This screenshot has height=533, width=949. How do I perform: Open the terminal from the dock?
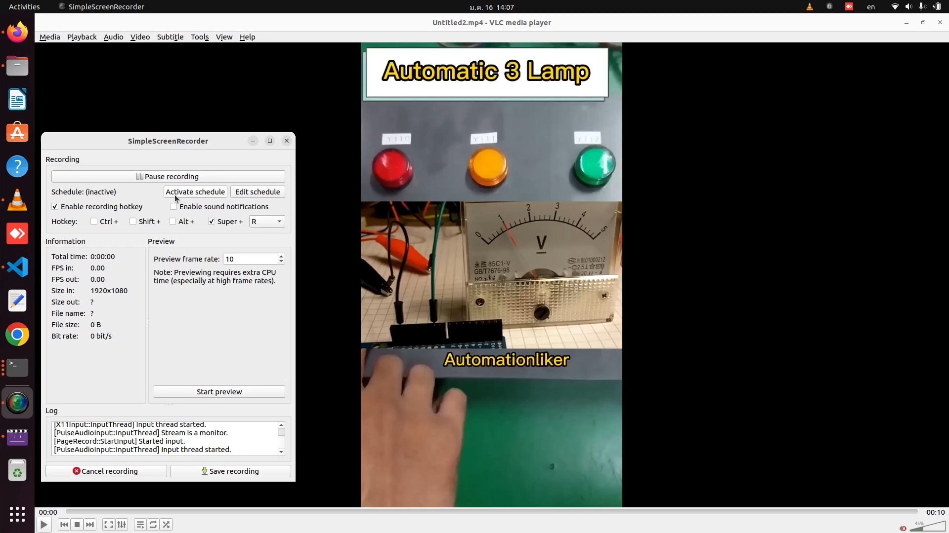pyautogui.click(x=17, y=367)
